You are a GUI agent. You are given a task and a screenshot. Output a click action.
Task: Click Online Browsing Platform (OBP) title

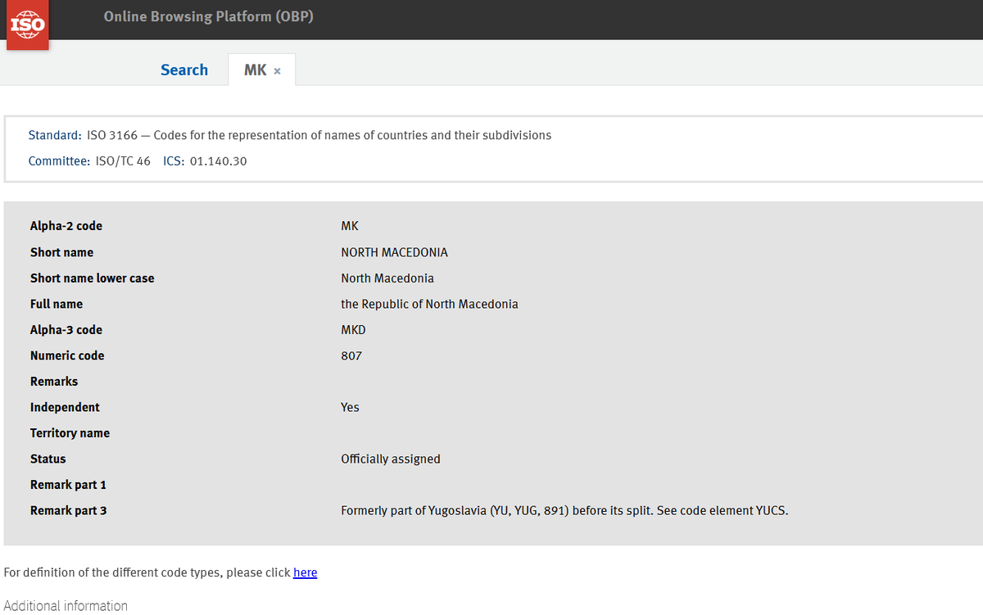[x=209, y=16]
